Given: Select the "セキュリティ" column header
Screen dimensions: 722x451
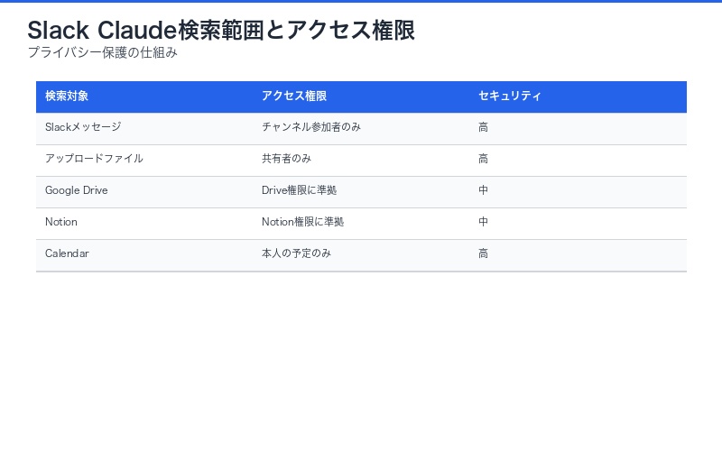Looking at the screenshot, I should tap(510, 97).
